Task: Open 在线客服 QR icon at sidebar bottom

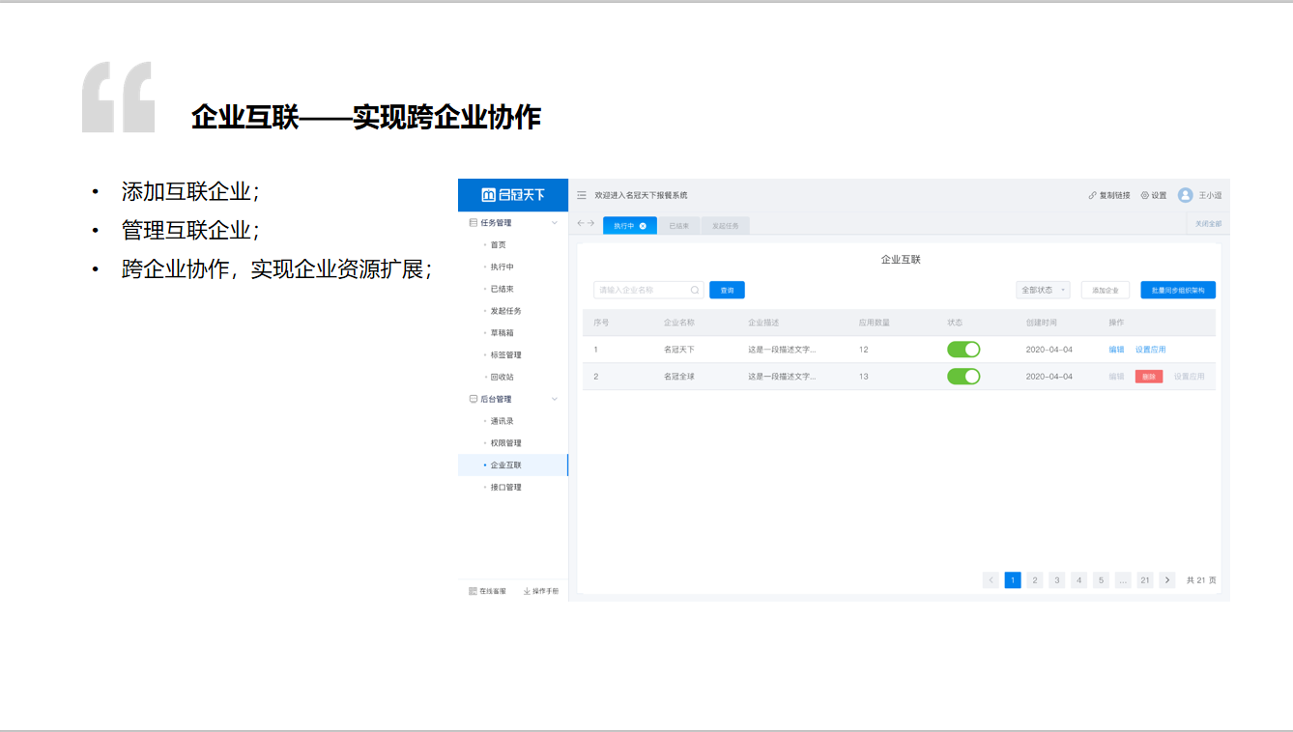Action: tap(473, 591)
